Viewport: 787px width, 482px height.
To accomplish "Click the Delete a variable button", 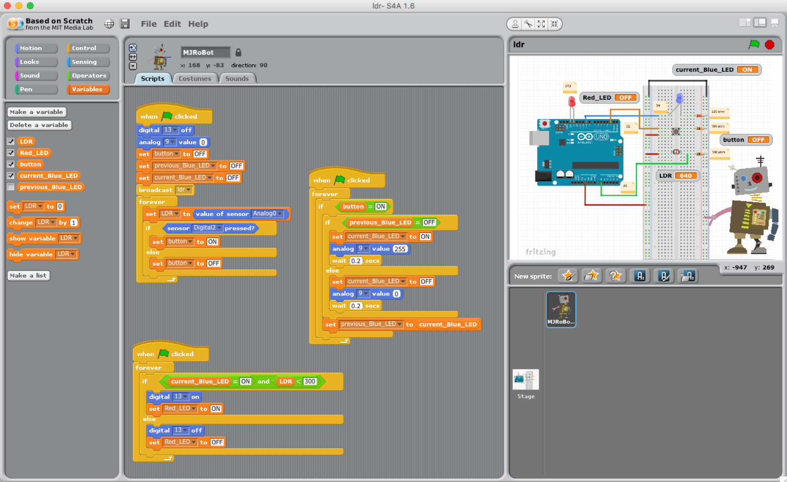I will (39, 125).
